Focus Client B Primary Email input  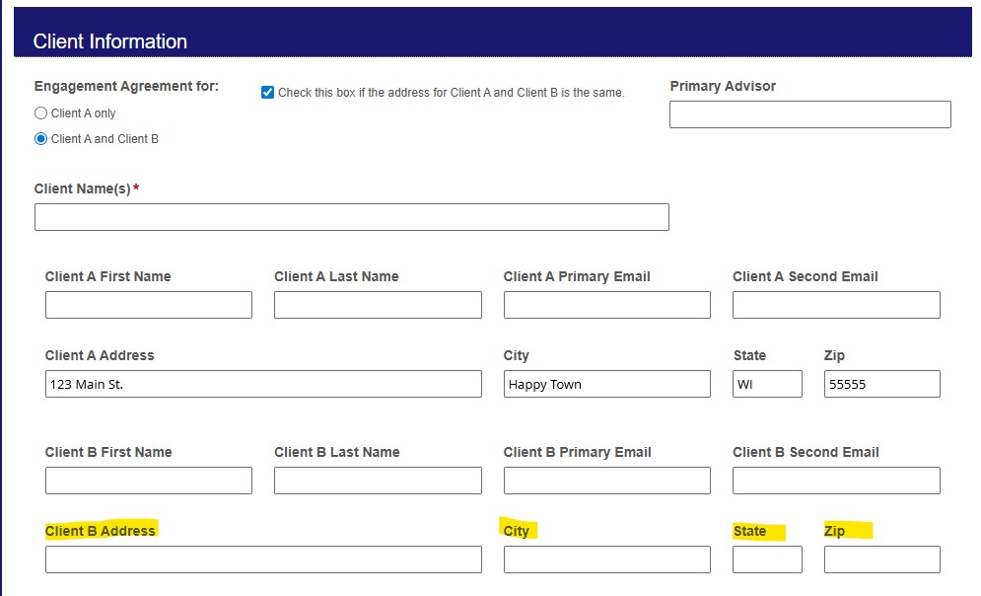click(607, 481)
